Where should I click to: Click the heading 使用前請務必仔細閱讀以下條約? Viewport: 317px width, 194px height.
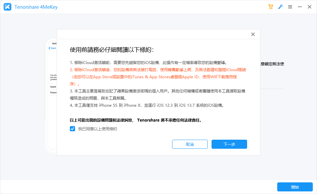coord(112,50)
